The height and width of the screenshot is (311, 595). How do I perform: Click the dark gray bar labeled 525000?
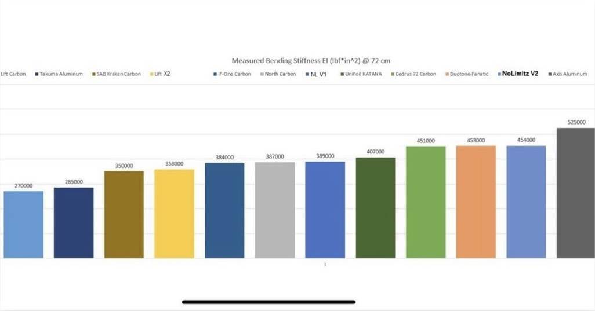point(575,193)
